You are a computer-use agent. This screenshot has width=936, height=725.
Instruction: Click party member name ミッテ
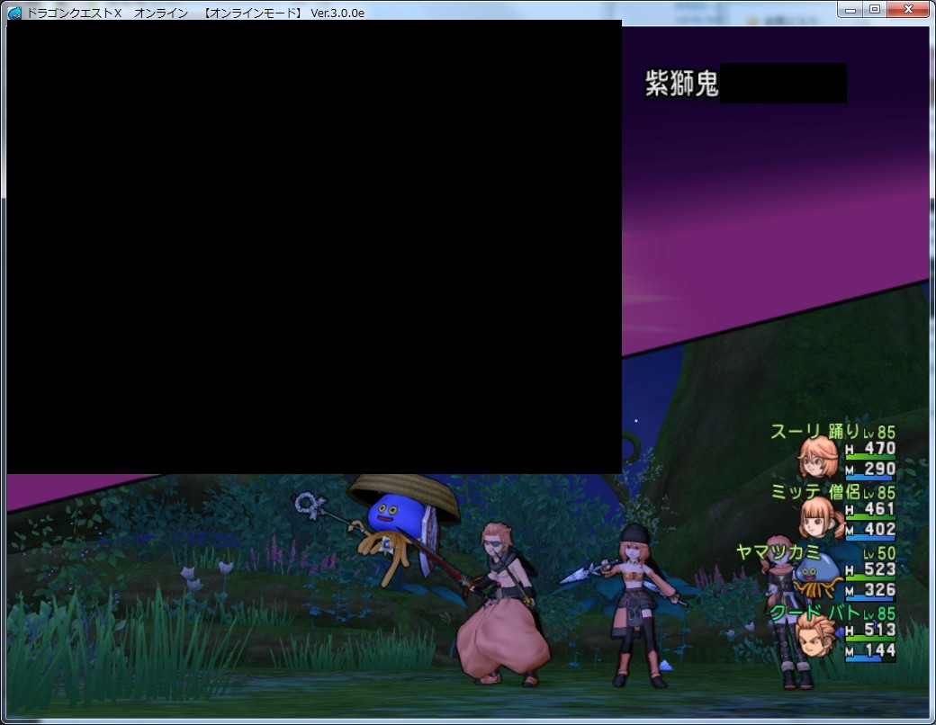coord(796,492)
